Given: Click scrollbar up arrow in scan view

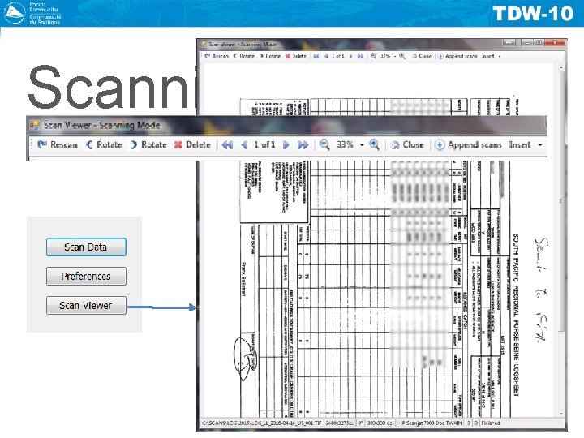Looking at the screenshot, I should click(561, 67).
